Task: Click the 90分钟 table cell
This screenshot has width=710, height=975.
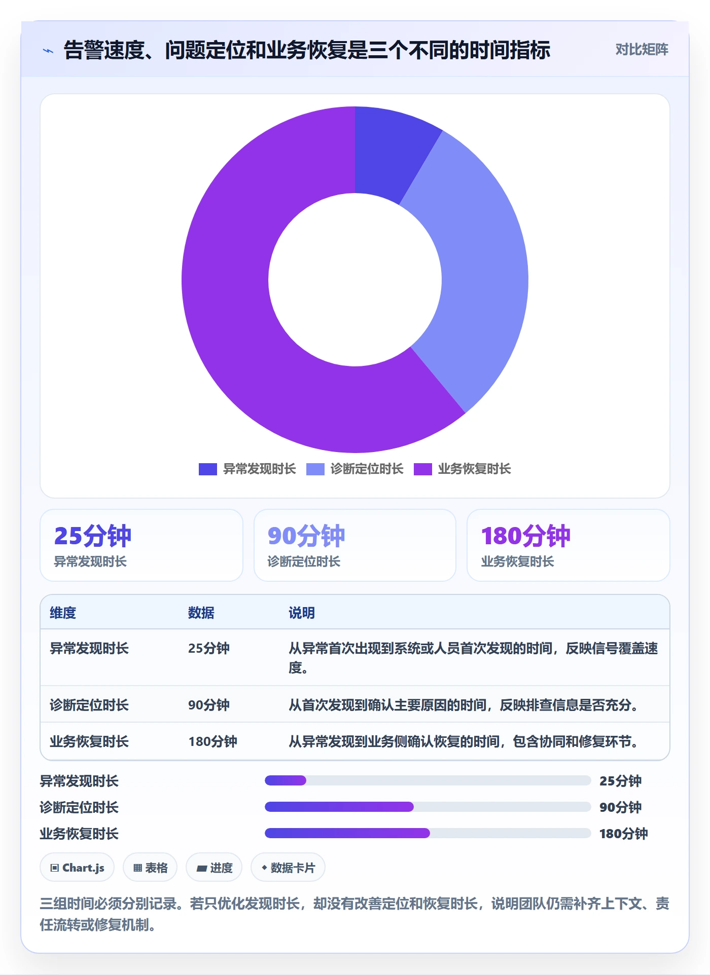Action: point(209,705)
